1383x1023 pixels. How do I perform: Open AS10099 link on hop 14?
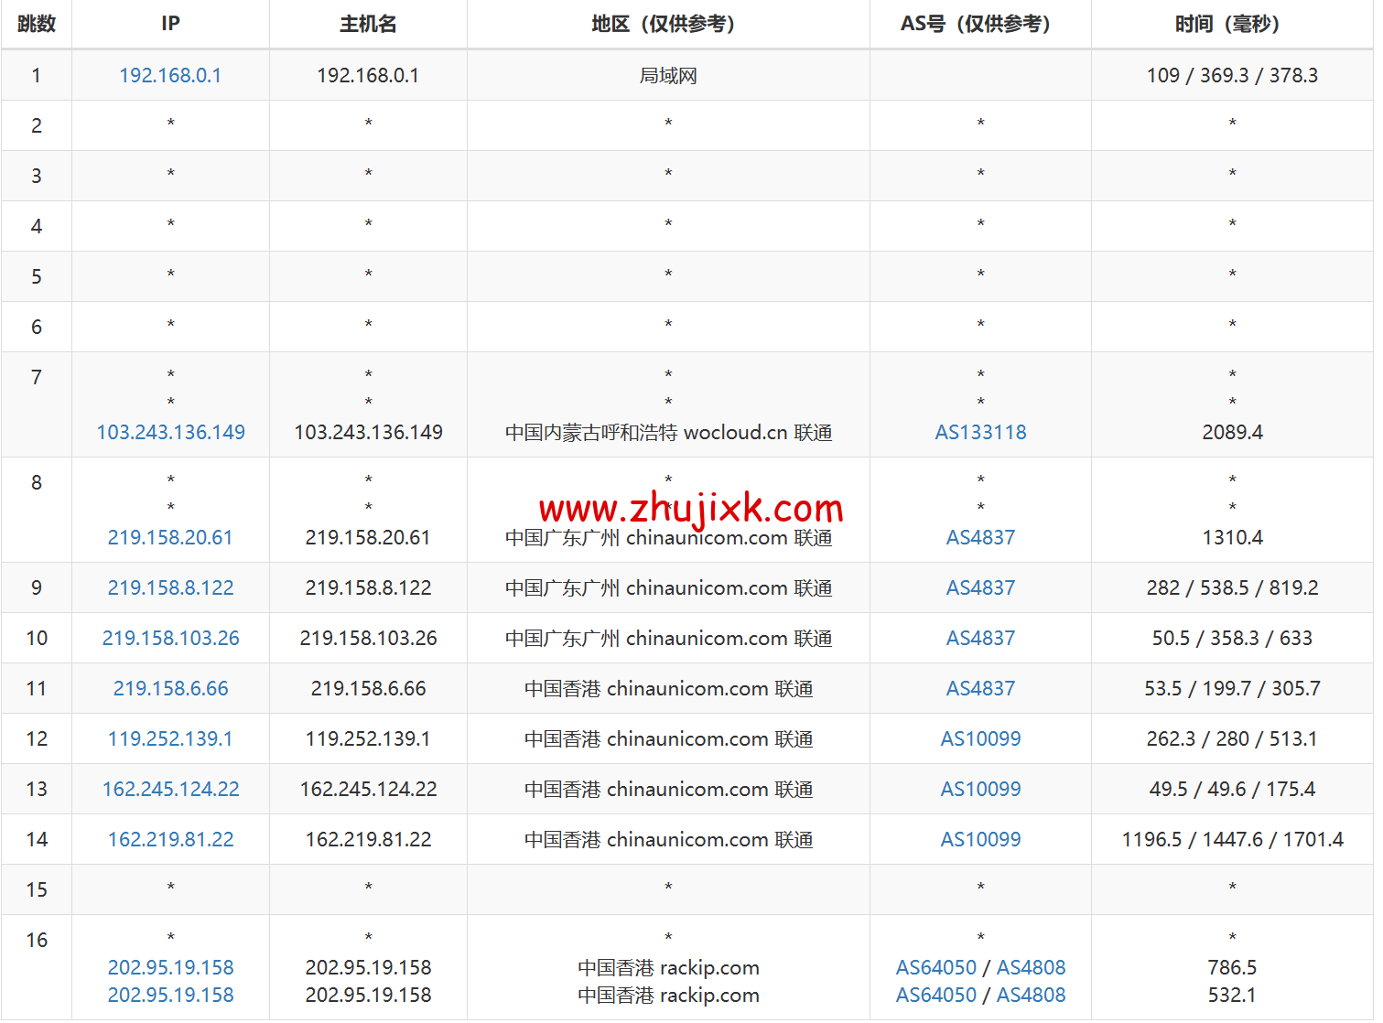tap(980, 839)
